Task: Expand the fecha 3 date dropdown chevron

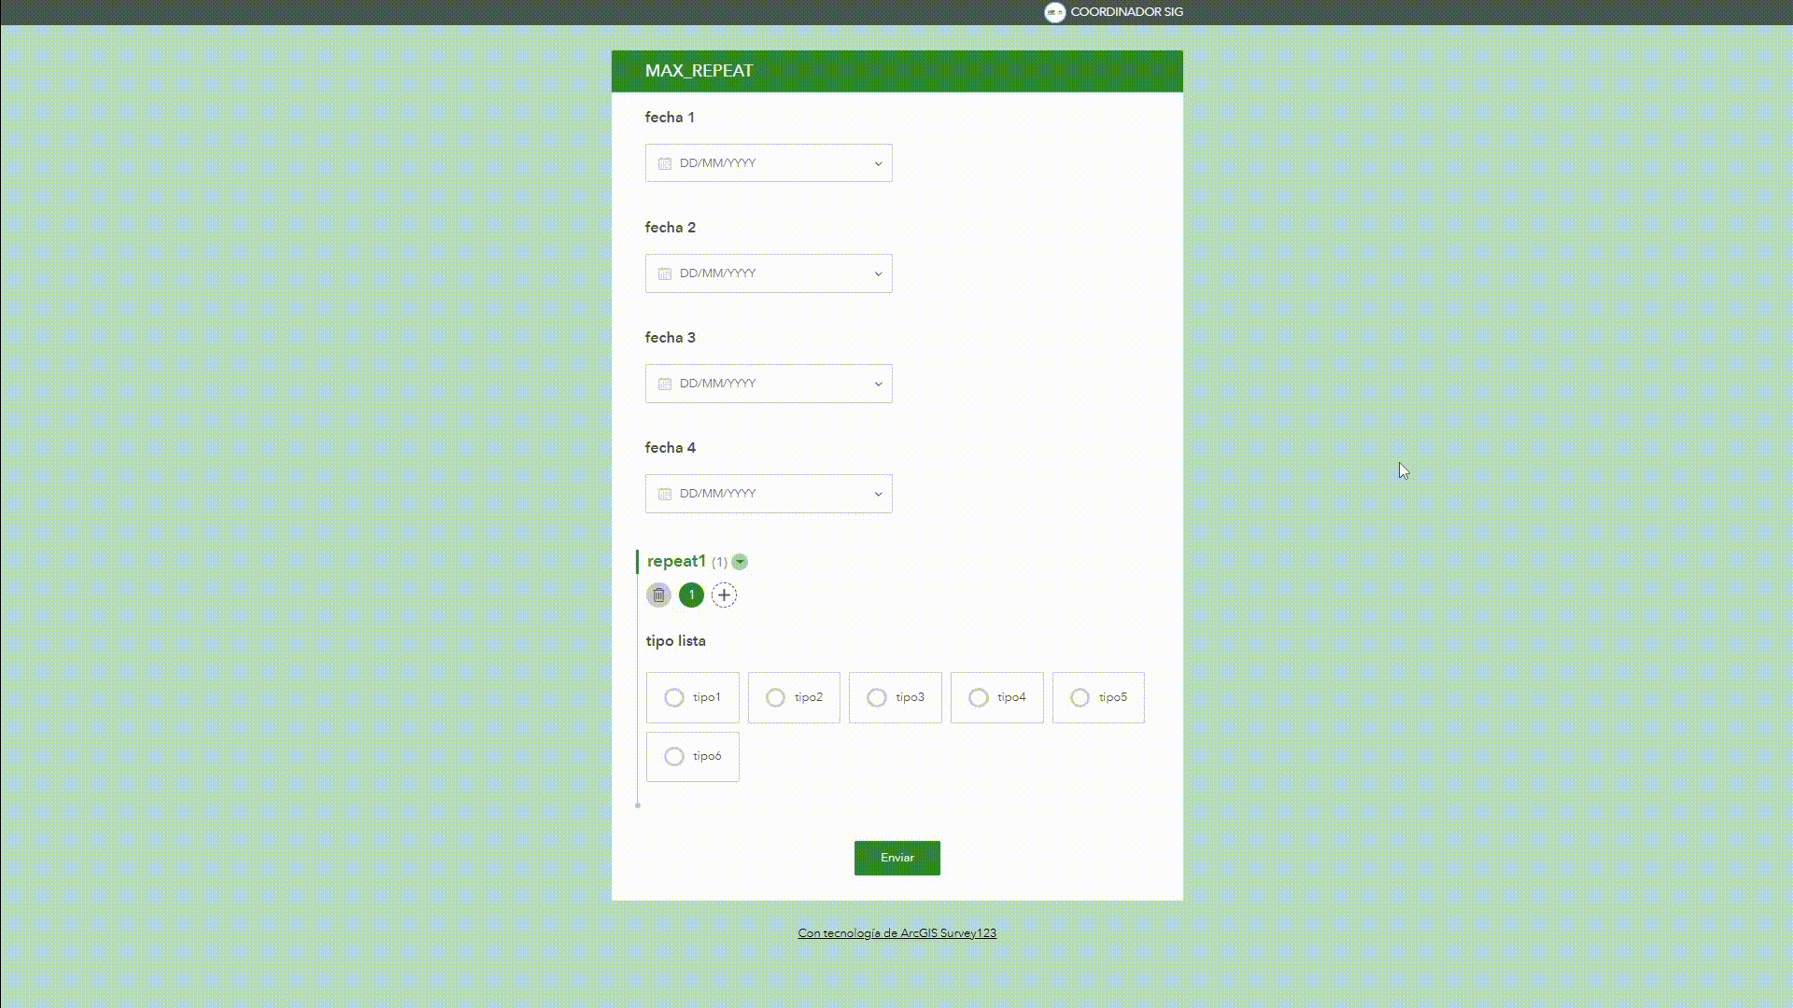Action: (x=878, y=384)
